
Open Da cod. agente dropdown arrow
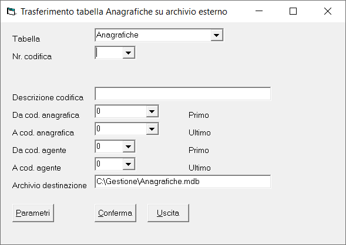point(129,147)
